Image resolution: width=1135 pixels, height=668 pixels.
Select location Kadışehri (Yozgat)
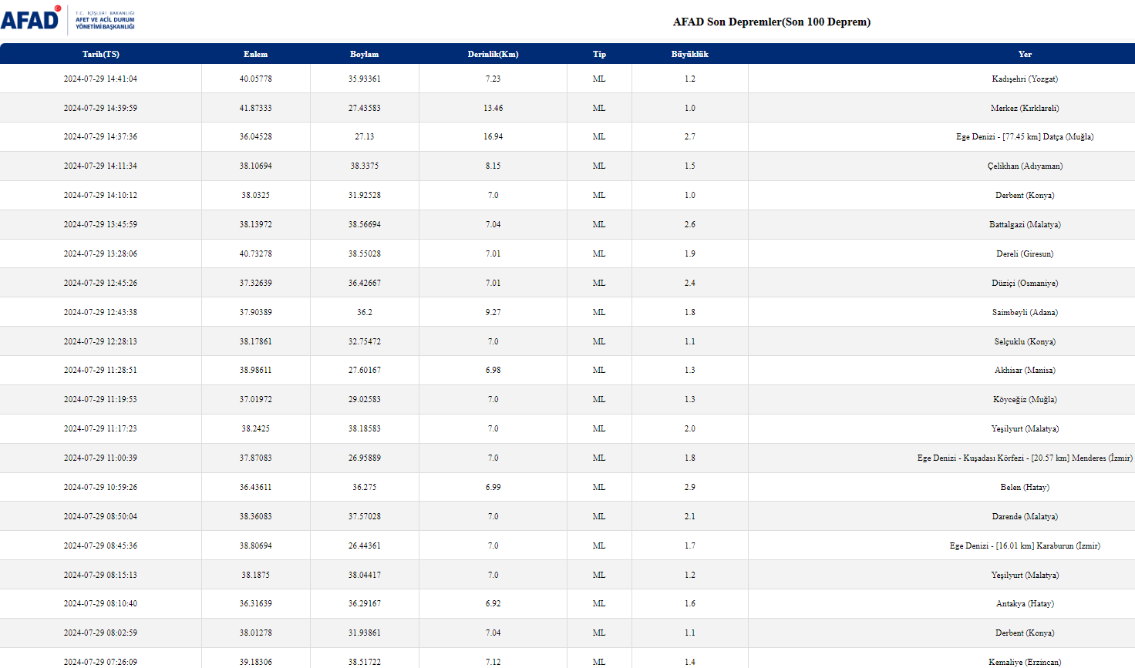[1025, 79]
